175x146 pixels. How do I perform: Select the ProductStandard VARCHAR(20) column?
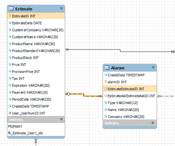pyautogui.click(x=36, y=51)
